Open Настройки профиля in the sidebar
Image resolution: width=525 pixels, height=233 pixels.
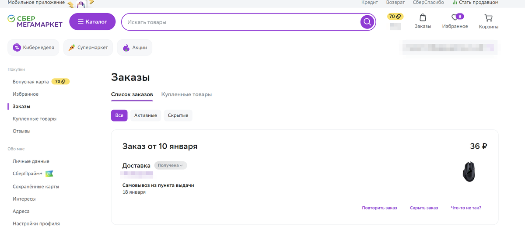[x=36, y=223]
